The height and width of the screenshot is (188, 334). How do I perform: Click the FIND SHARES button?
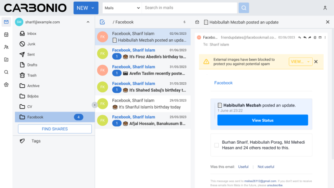pyautogui.click(x=55, y=129)
